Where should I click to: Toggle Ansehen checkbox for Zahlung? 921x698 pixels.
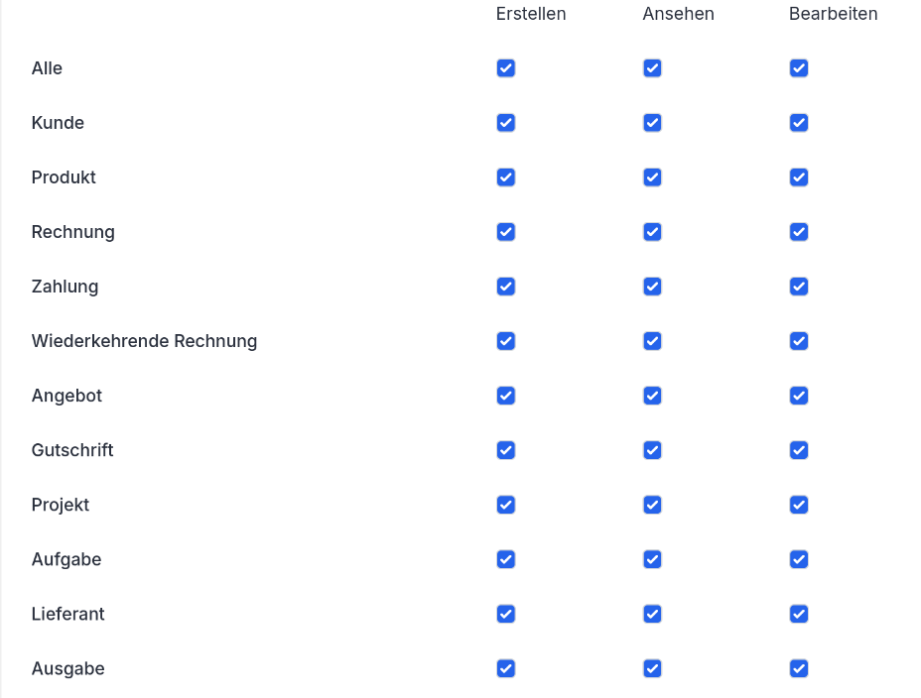click(652, 287)
